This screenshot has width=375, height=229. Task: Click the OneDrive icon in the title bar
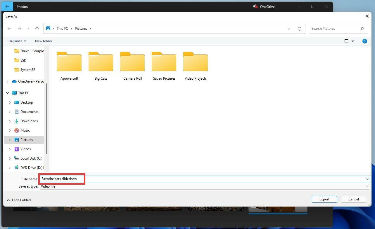pos(255,6)
